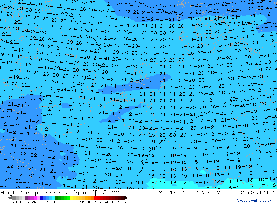Click the left grey arrow of the color scale

click(10, 198)
